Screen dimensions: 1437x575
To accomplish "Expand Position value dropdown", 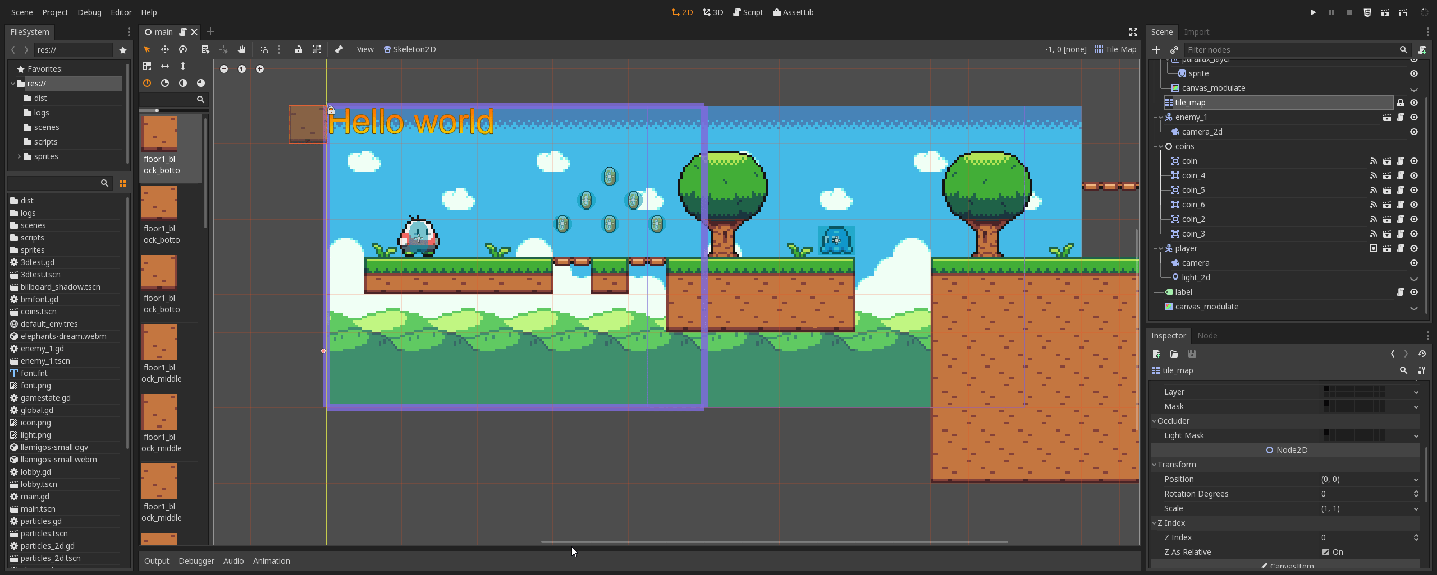I will pos(1416,480).
